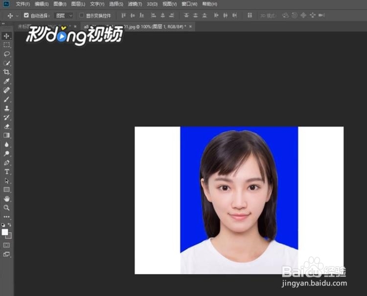Select the Rectangle shape tool
This screenshot has height=296, width=367.
(x=6, y=190)
